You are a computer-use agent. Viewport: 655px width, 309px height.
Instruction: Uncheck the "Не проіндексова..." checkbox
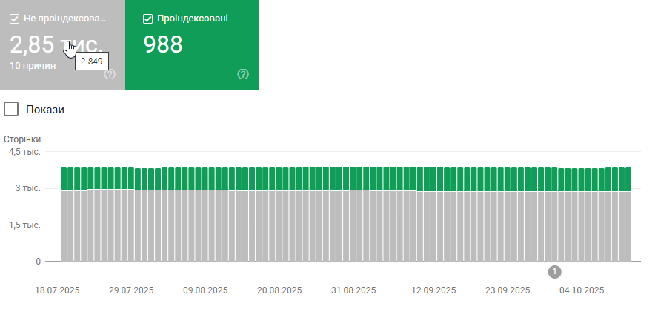pyautogui.click(x=15, y=19)
